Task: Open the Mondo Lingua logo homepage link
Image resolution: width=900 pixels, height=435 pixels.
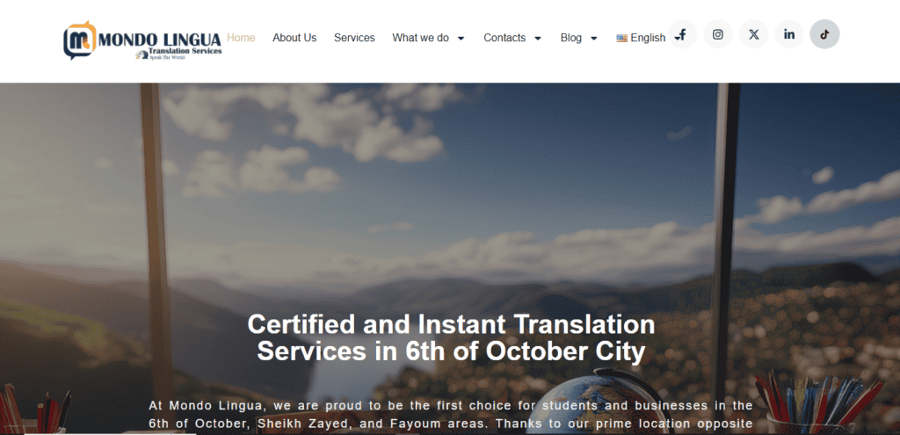Action: (x=142, y=40)
